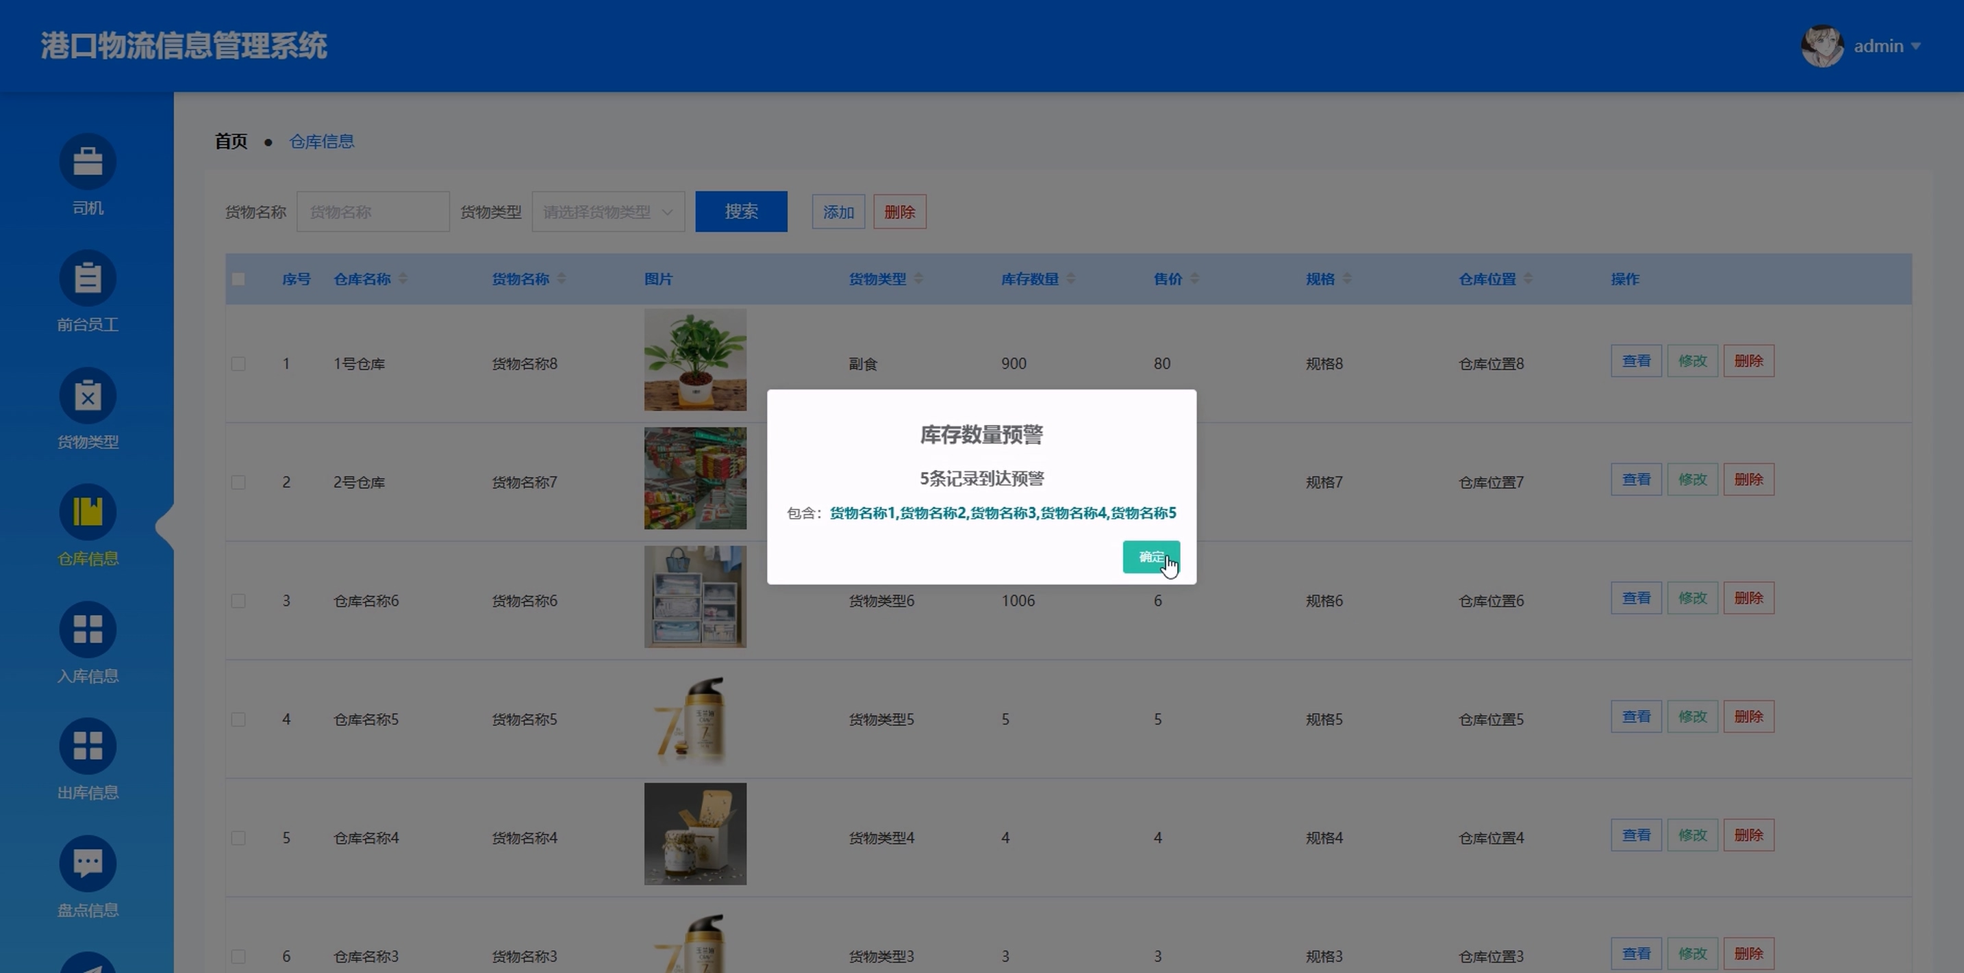The width and height of the screenshot is (1964, 973).
Task: Open the 出库信息 grid icon
Action: tap(88, 746)
